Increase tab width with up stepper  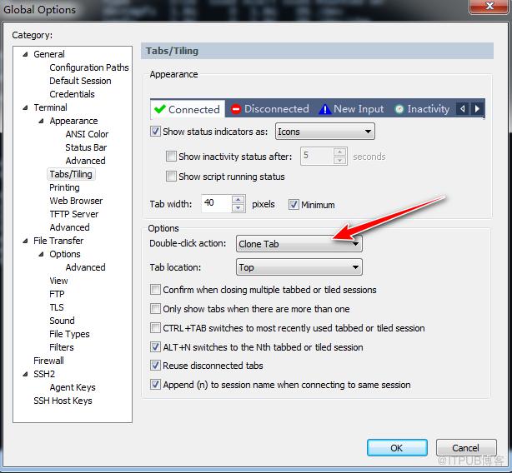click(x=238, y=200)
